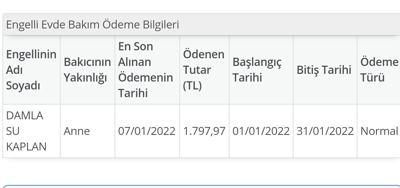Click the word Ödemenin in the header
Viewport: 400px width, 188px height.
(145, 78)
